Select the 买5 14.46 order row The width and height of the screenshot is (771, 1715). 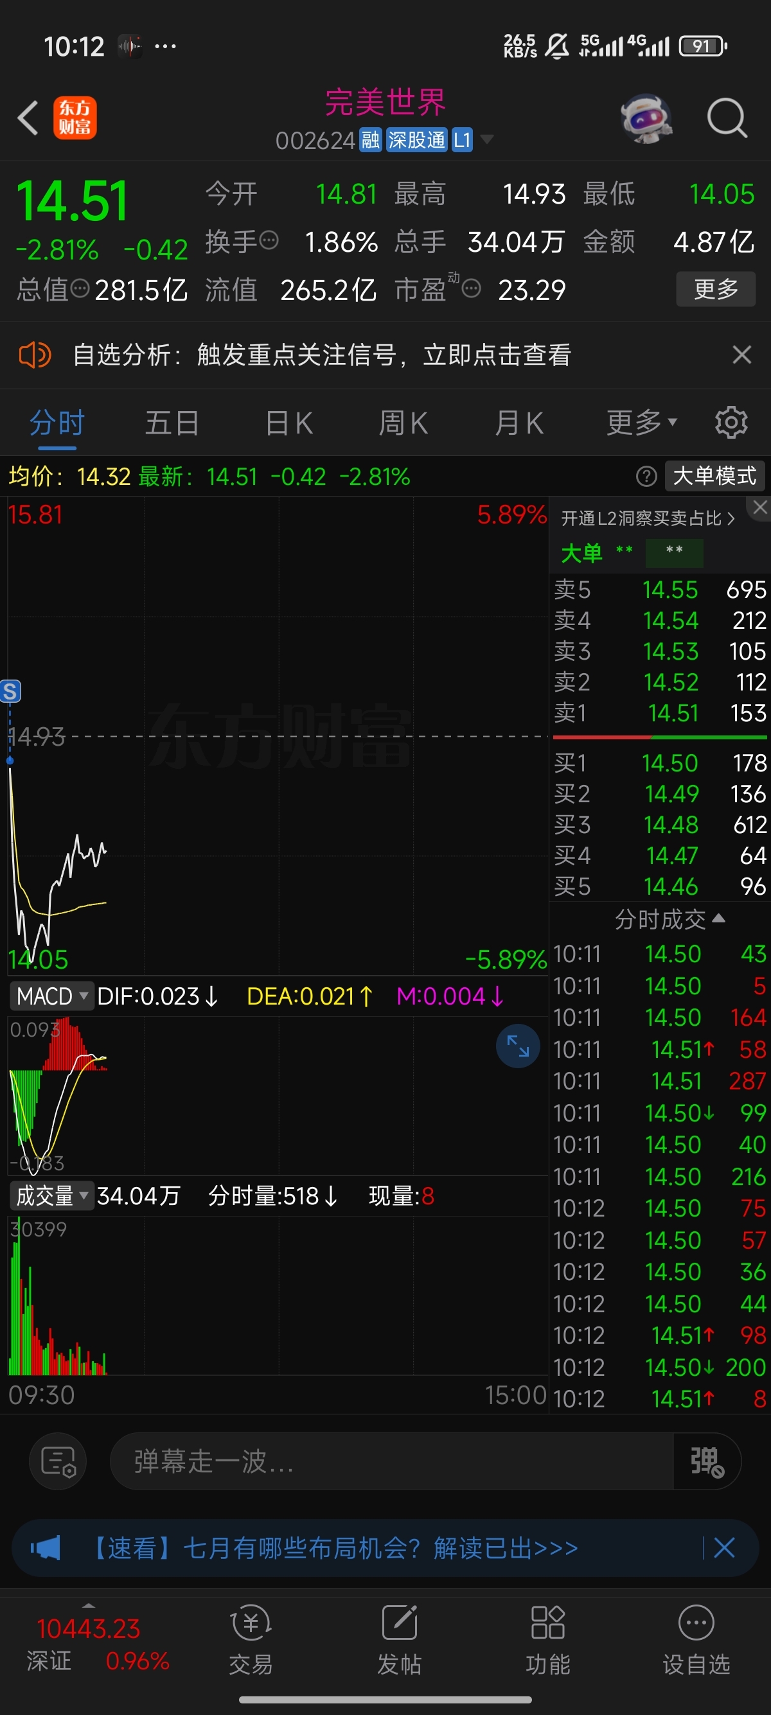coord(660,887)
